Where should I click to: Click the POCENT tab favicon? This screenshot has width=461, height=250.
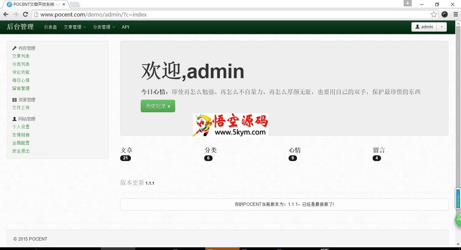click(9, 4)
